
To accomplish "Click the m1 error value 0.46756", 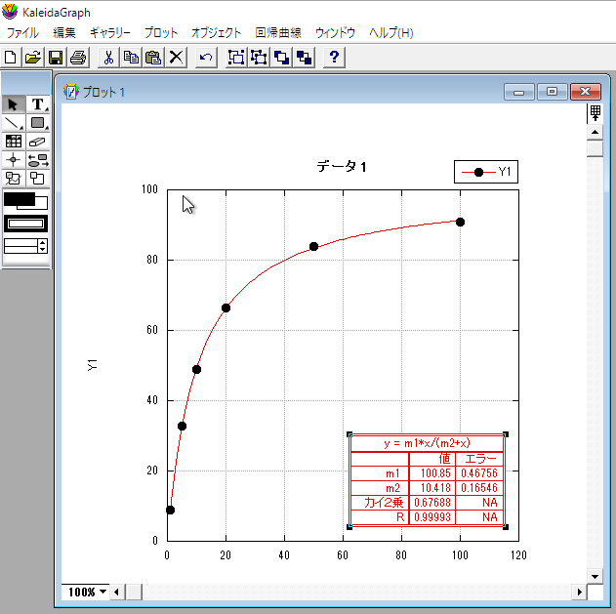I will tap(479, 473).
